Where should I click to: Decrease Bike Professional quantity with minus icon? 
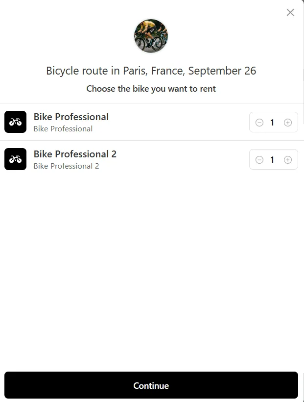[259, 123]
